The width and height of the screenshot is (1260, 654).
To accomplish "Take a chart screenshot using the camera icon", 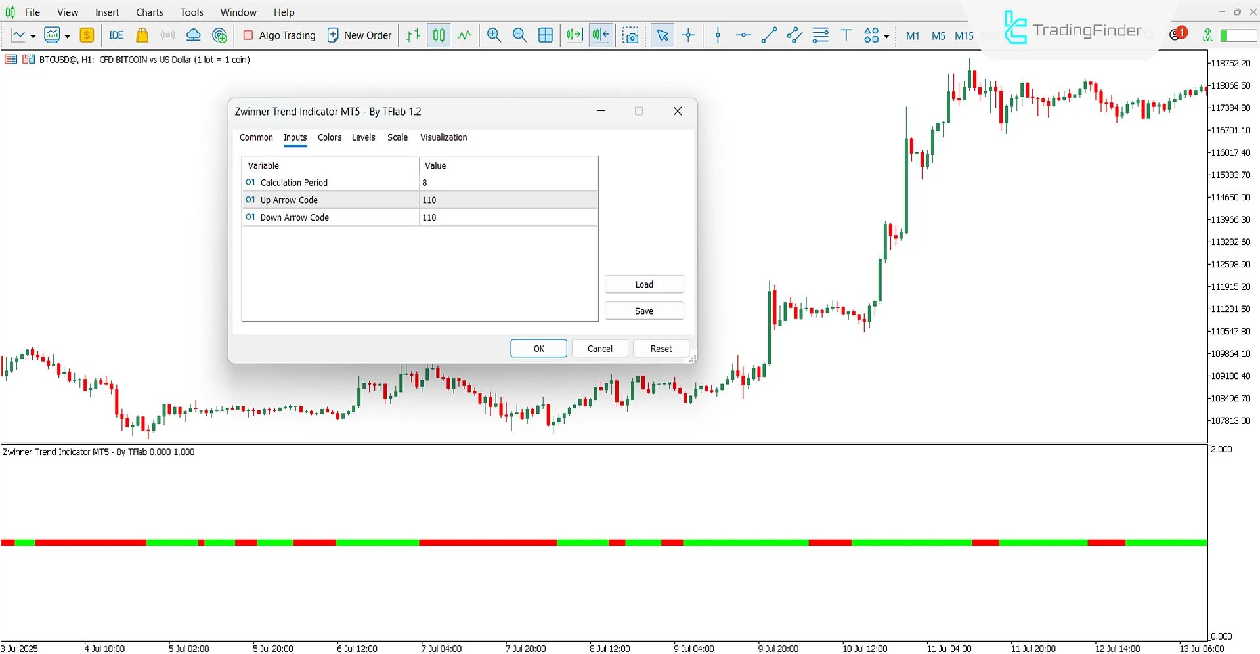I will pos(630,35).
